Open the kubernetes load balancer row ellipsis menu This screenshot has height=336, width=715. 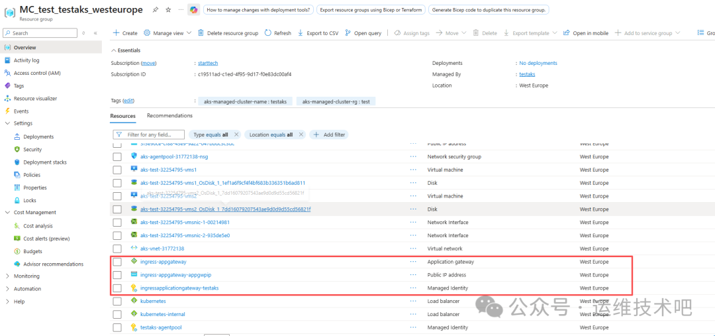[413, 301]
